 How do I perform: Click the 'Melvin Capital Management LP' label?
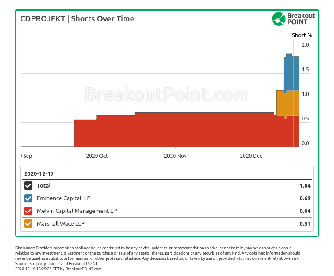point(77,211)
